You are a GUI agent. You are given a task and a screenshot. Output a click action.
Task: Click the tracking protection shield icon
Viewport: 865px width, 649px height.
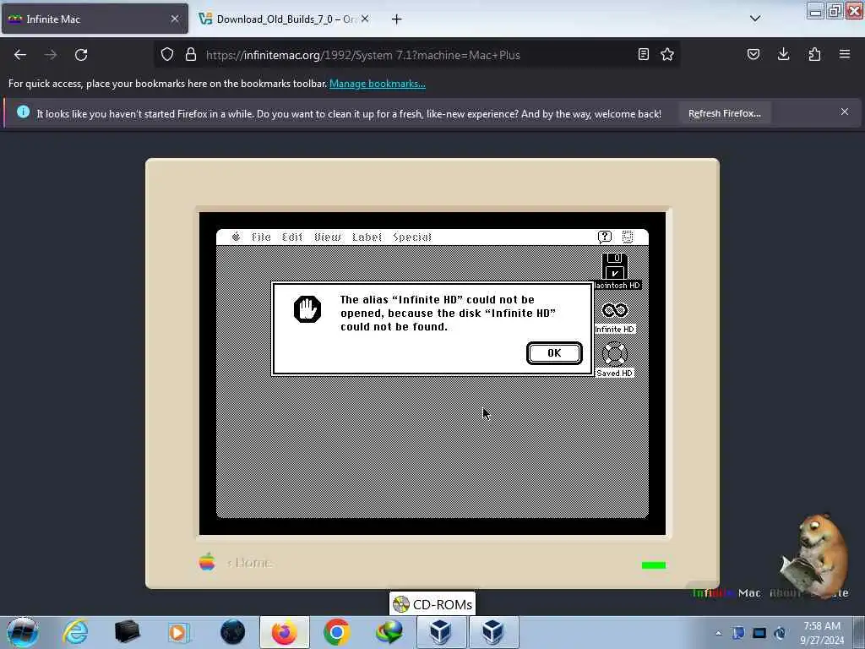tap(167, 54)
